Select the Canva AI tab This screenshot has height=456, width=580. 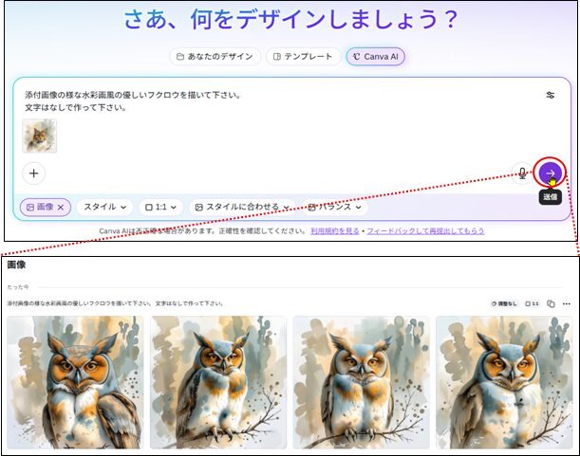point(375,56)
